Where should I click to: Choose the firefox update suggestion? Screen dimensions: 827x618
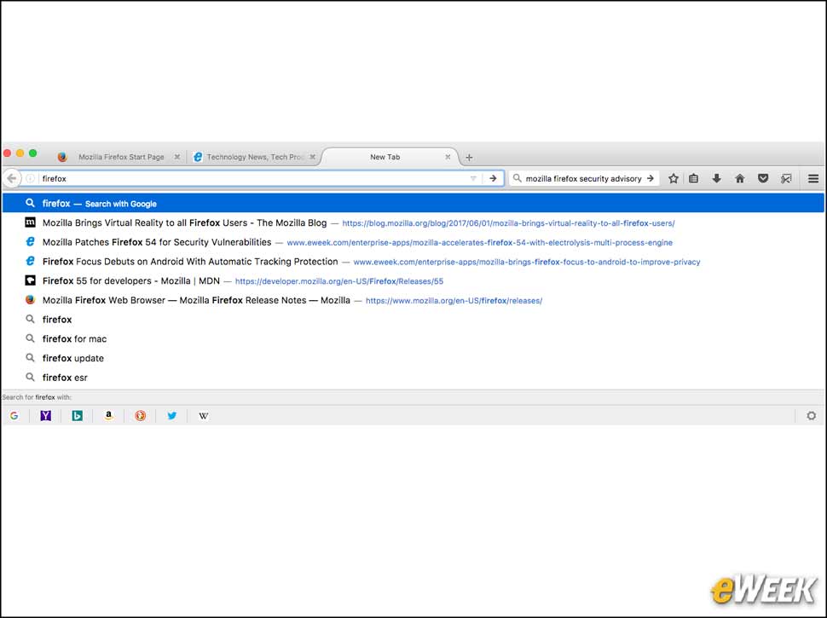point(413,358)
